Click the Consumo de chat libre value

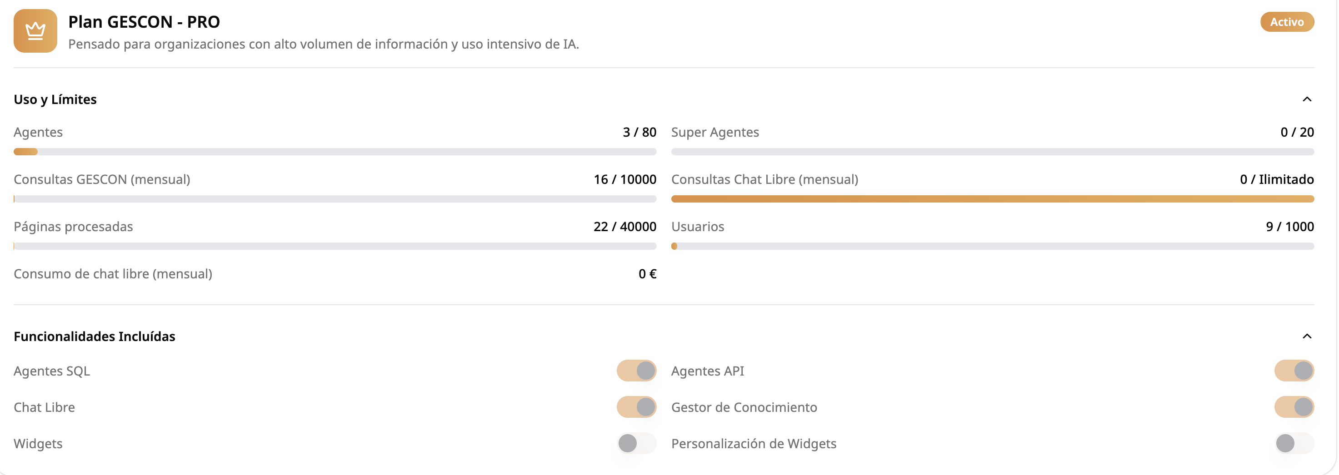[647, 273]
